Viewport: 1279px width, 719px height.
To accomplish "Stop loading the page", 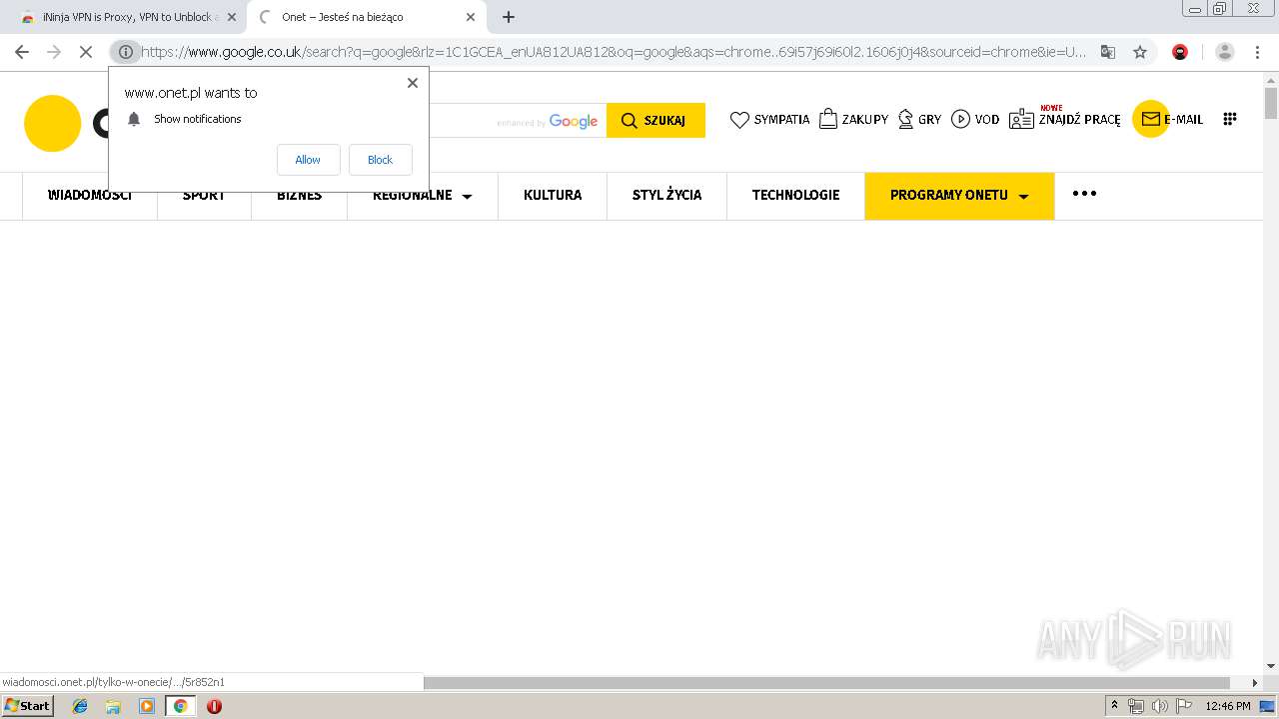I will coord(86,52).
